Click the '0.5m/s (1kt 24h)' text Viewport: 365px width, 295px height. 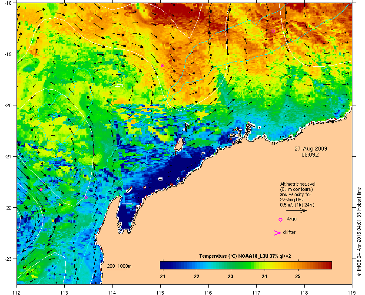(x=297, y=205)
